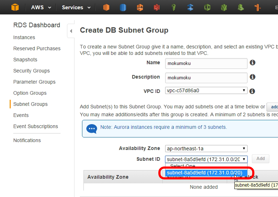This screenshot has height=197, width=278.
Task: Show info for the VPC ID field
Action: pyautogui.click(x=252, y=91)
